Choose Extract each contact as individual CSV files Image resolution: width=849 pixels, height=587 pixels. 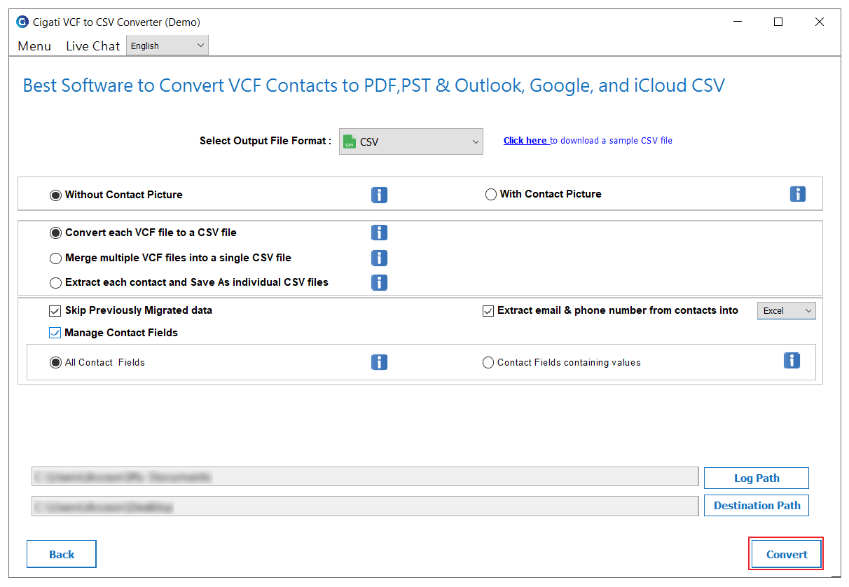[55, 282]
